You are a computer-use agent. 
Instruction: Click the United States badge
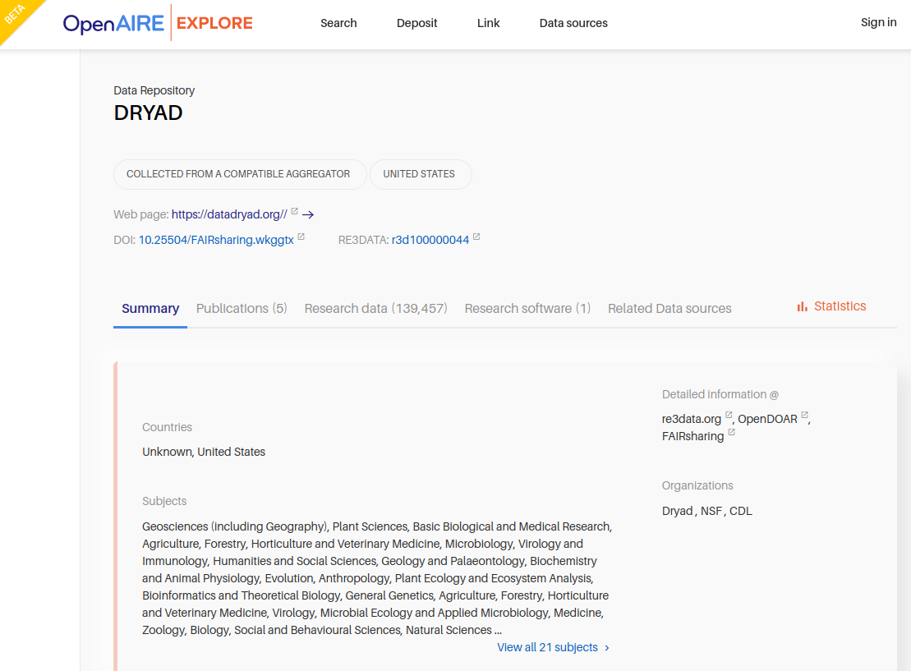419,174
